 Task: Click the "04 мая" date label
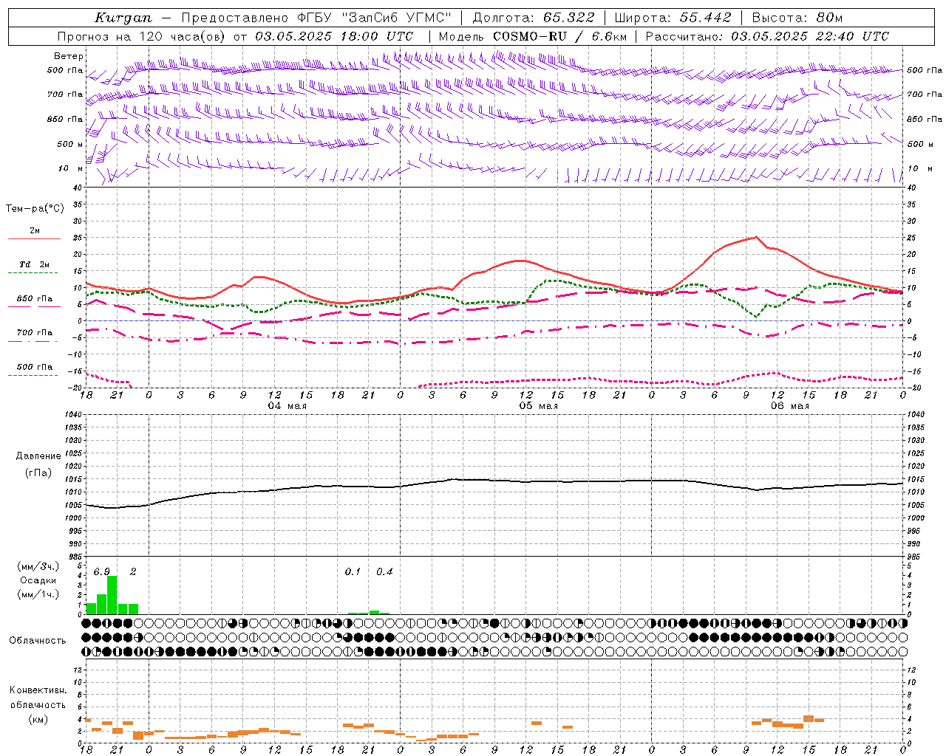click(x=287, y=406)
